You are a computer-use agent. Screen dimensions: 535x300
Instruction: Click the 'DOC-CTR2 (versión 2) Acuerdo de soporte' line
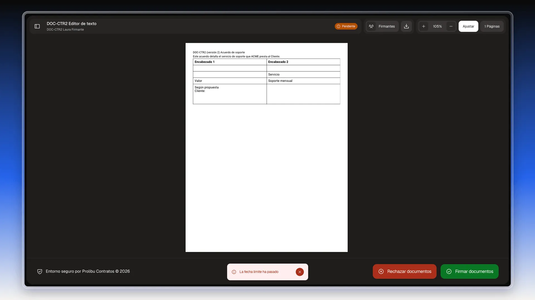click(x=219, y=52)
